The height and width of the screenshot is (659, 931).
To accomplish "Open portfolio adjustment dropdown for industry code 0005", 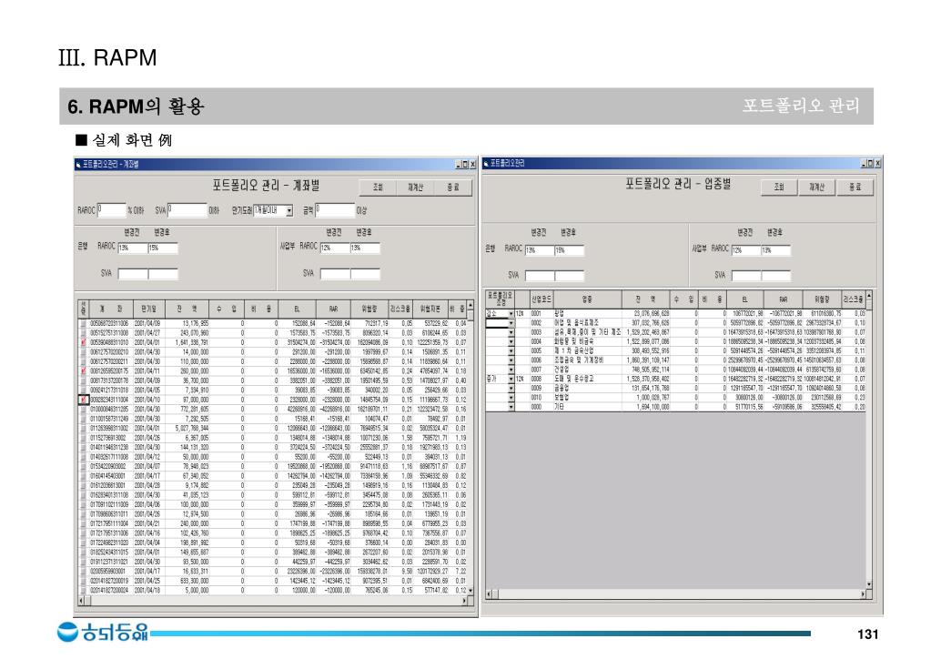I will pos(511,351).
